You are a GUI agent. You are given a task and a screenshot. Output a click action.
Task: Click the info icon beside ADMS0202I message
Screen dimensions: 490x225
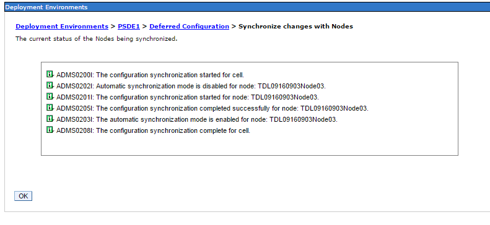click(x=50, y=85)
